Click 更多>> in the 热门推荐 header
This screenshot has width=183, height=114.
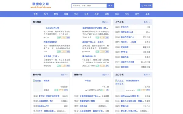pos(106,22)
